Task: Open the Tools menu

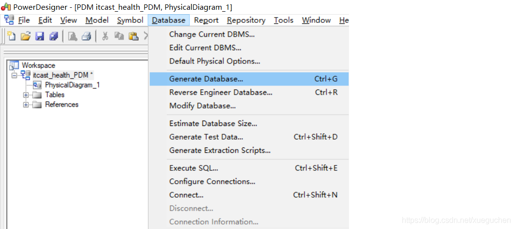Action: [284, 21]
